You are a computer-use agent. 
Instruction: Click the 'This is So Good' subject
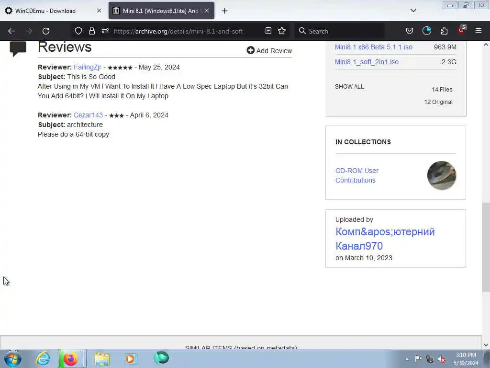[91, 77]
